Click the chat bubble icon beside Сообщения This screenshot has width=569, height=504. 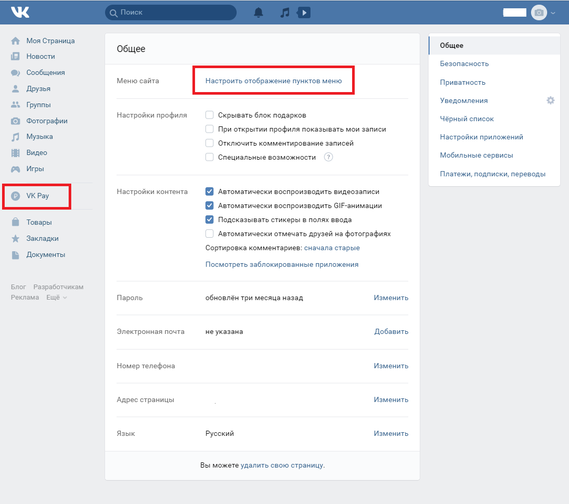click(x=15, y=73)
